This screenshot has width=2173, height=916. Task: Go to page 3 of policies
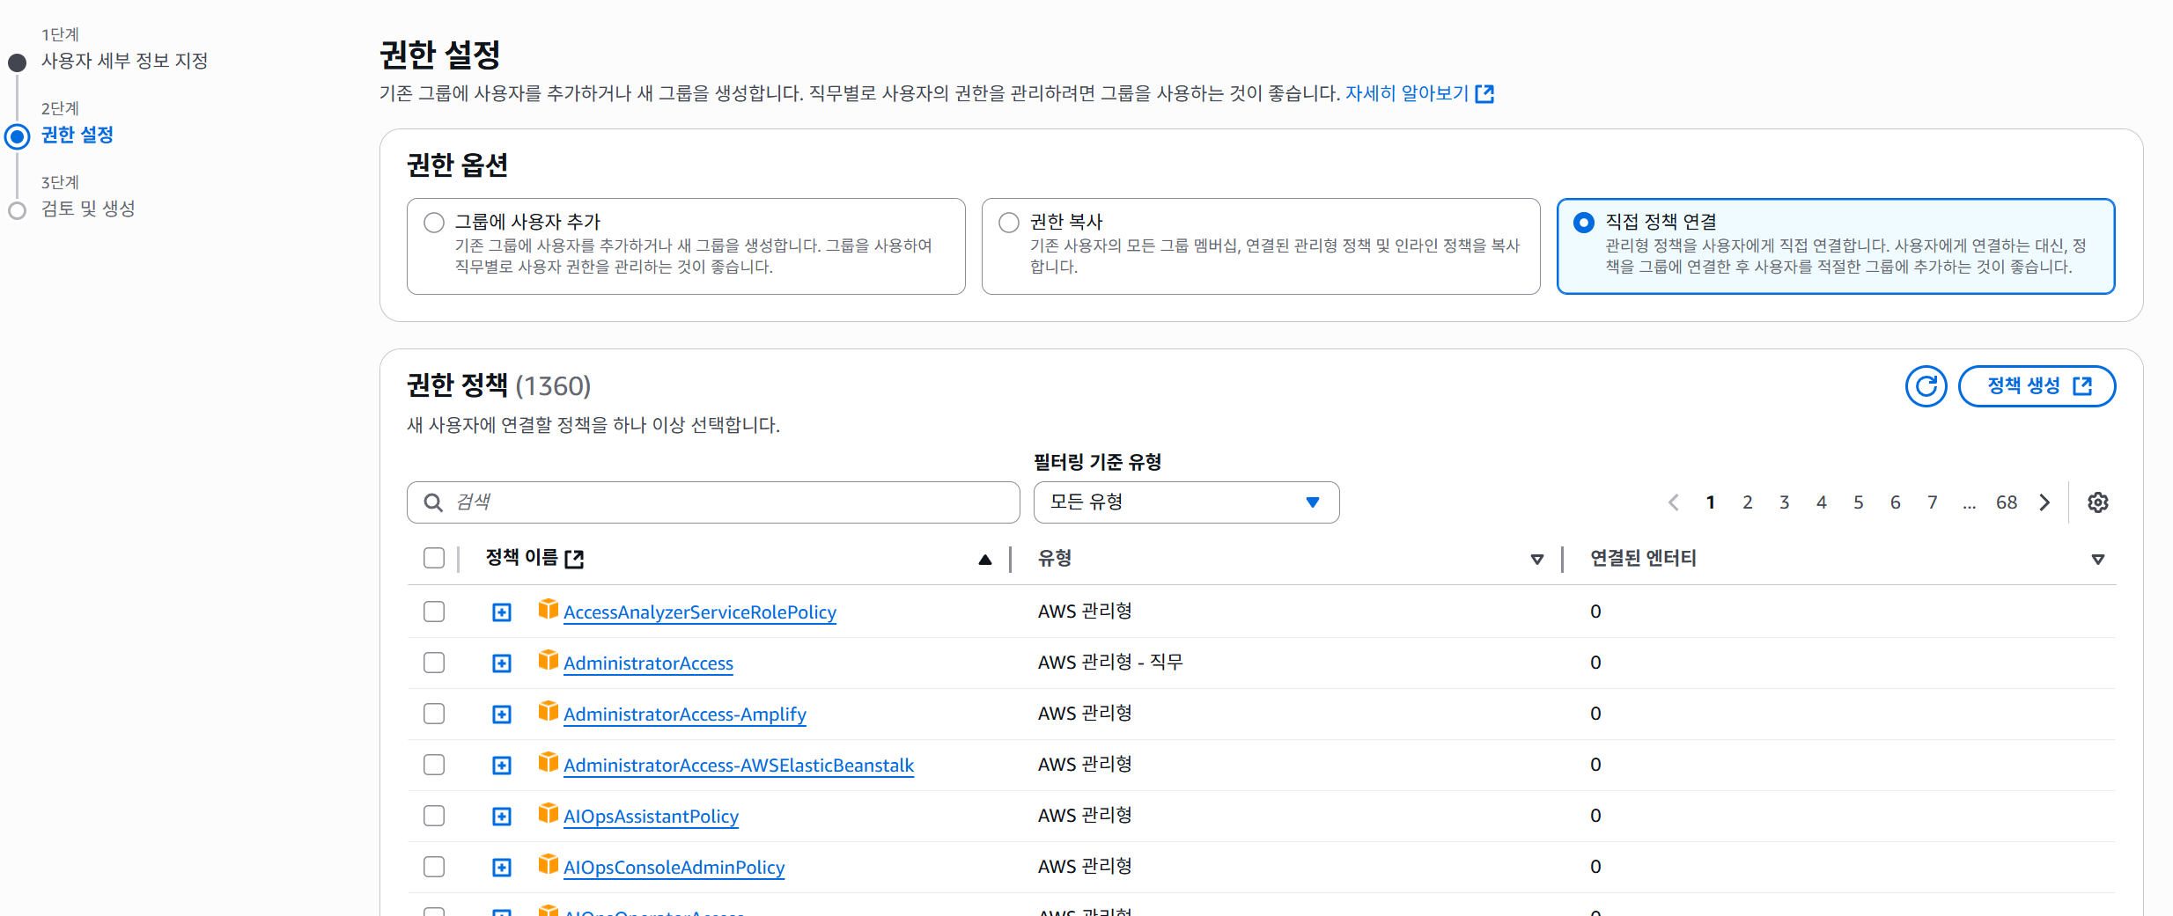[x=1785, y=502]
